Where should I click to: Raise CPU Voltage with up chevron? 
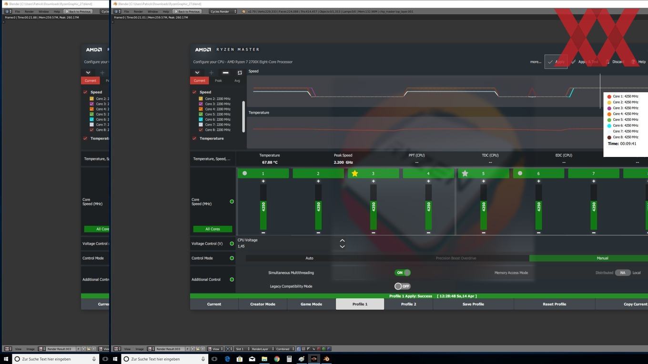[342, 241]
